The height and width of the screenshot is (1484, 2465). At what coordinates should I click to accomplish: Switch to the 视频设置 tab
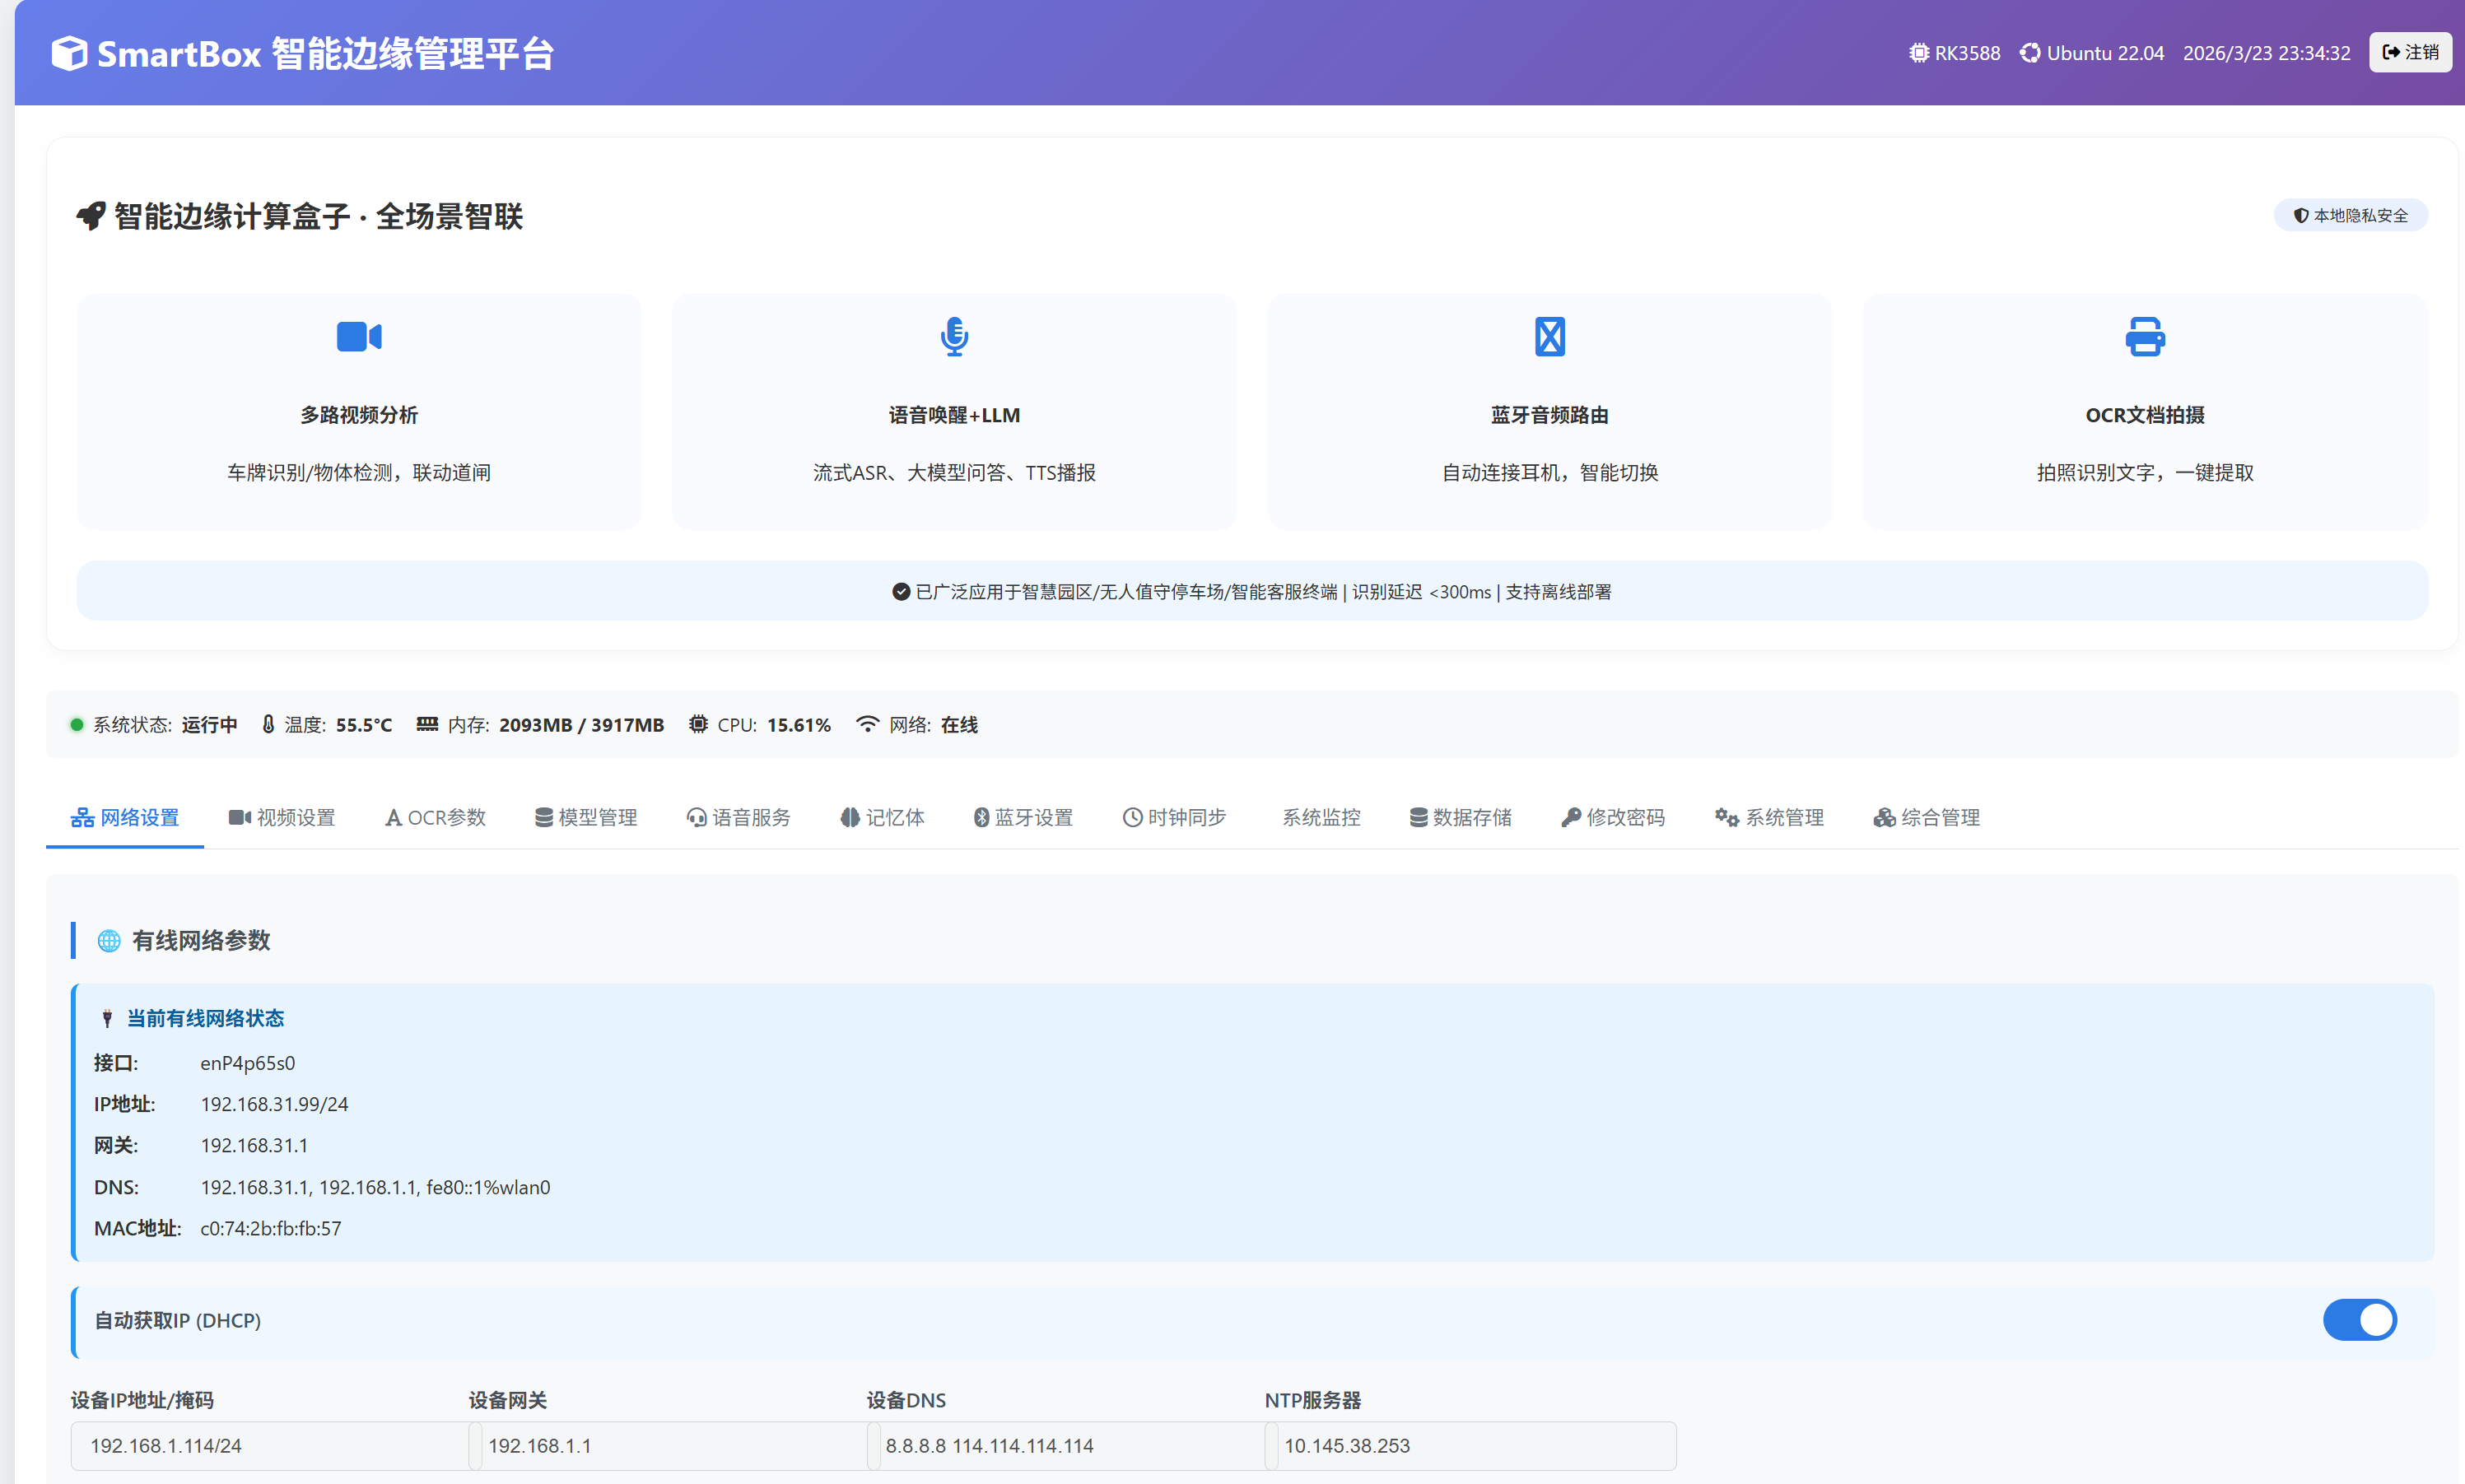(282, 817)
